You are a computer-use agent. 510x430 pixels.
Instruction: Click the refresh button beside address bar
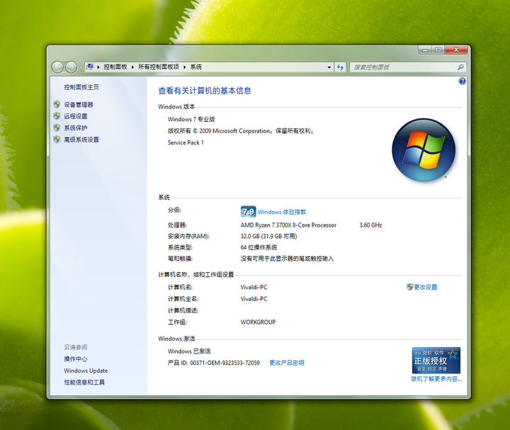click(x=340, y=67)
